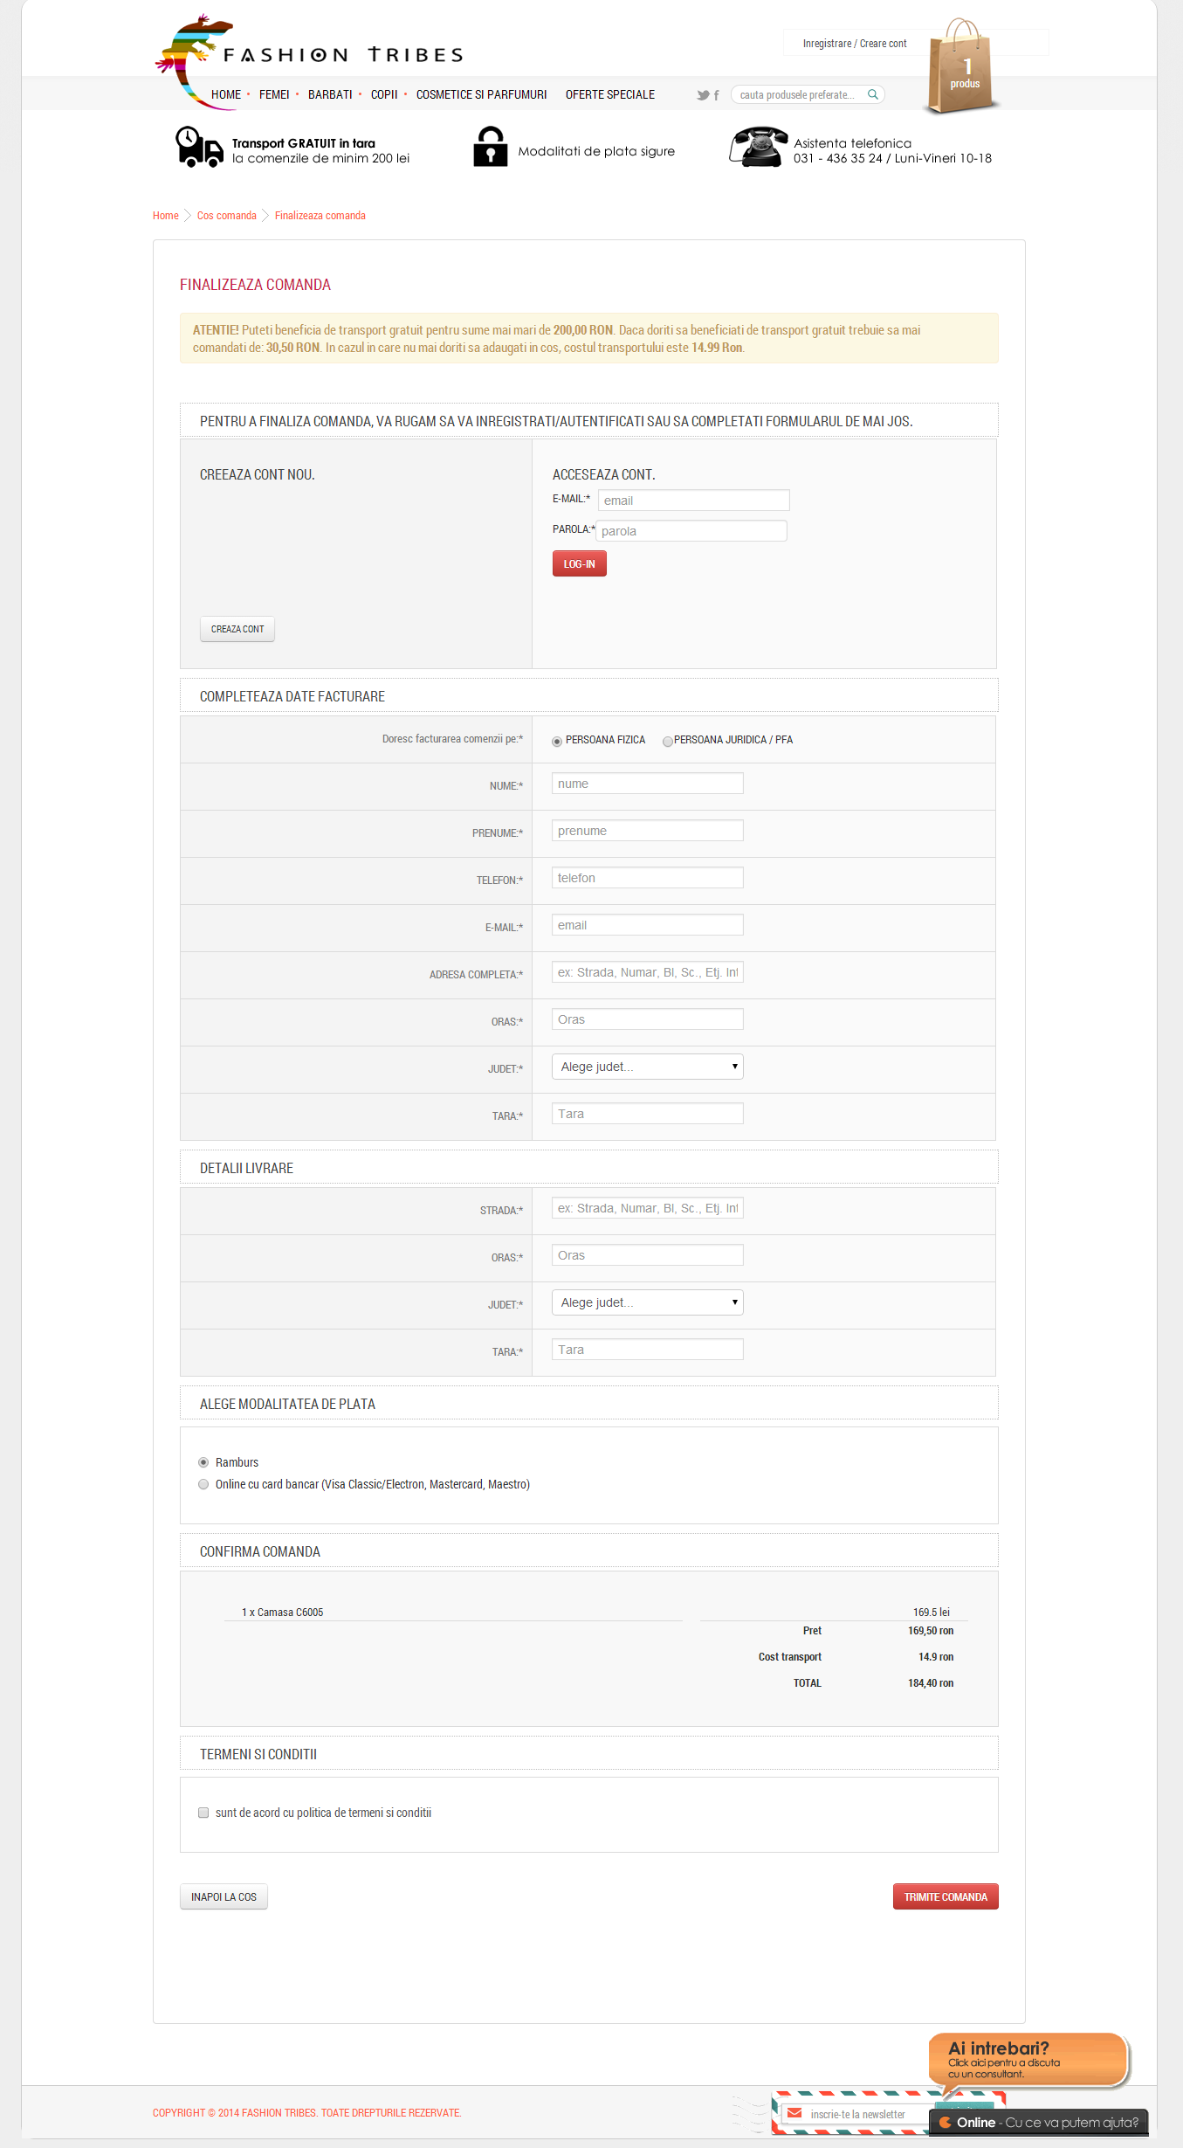Click the Prenume field
This screenshot has width=1183, height=2148.
coord(648,831)
